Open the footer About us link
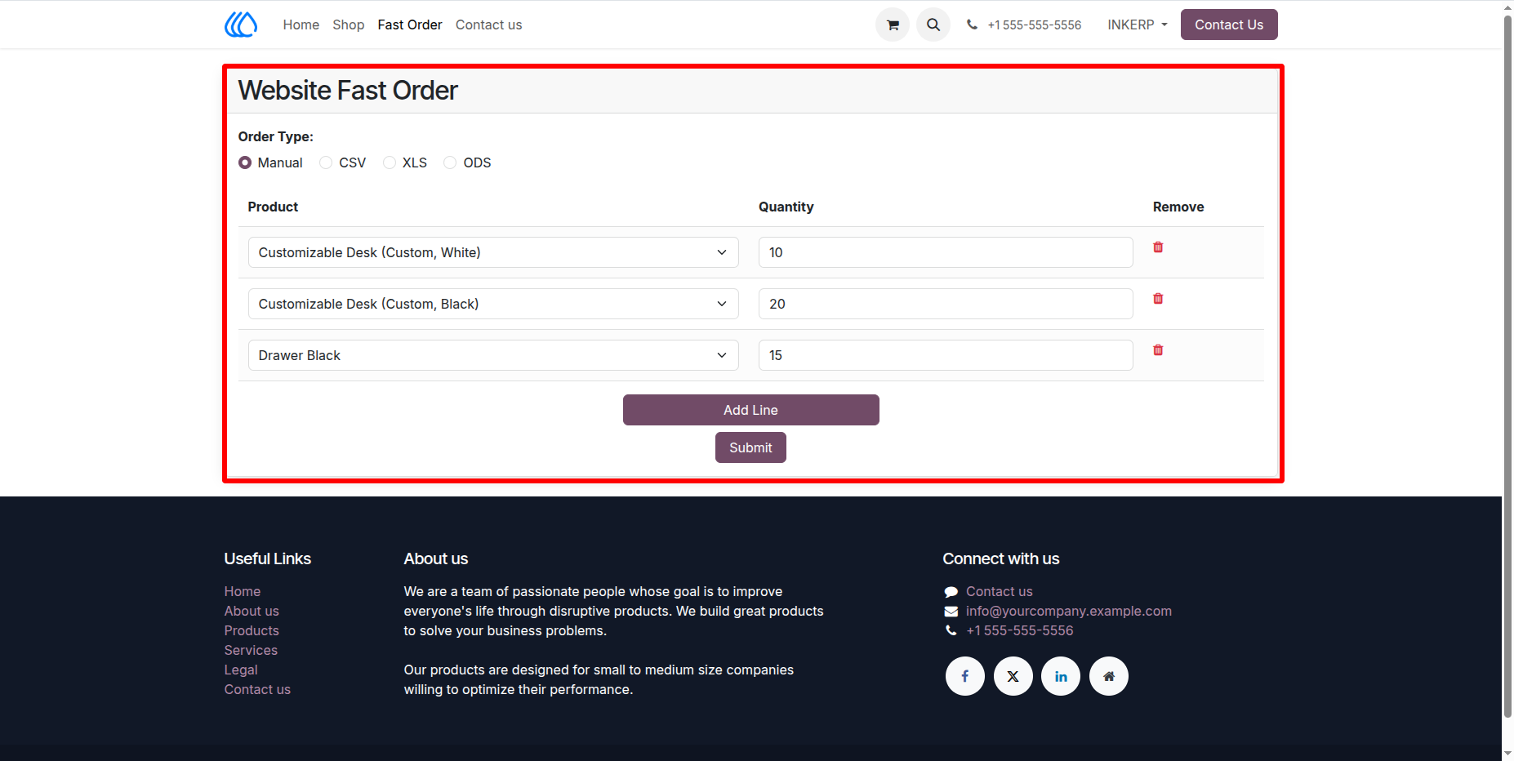The height and width of the screenshot is (761, 1514). 252,611
